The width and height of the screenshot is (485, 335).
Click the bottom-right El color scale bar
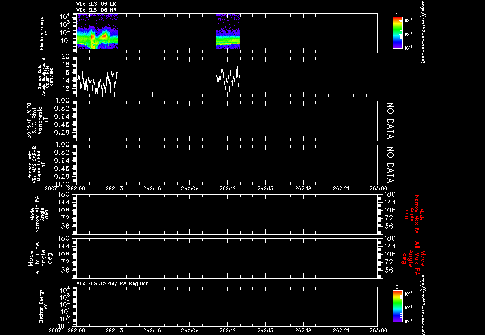tap(397, 307)
